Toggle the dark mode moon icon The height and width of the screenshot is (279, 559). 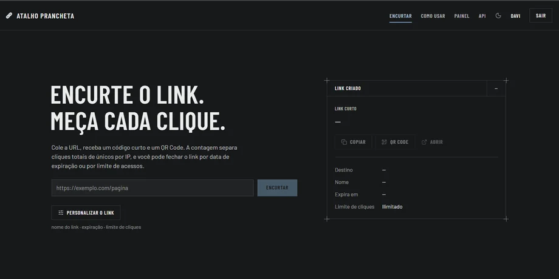coord(498,16)
